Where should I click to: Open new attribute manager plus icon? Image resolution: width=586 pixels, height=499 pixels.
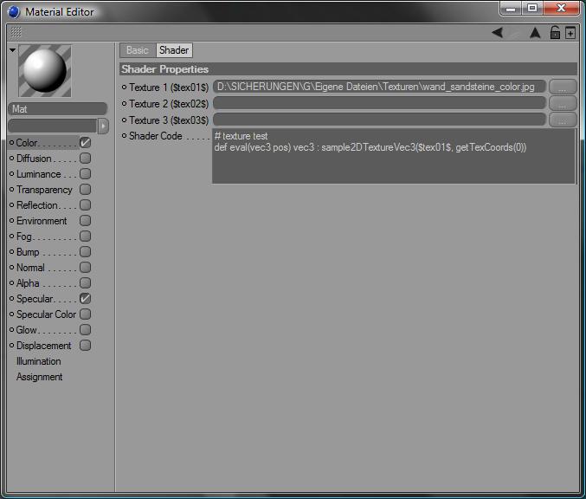(570, 33)
